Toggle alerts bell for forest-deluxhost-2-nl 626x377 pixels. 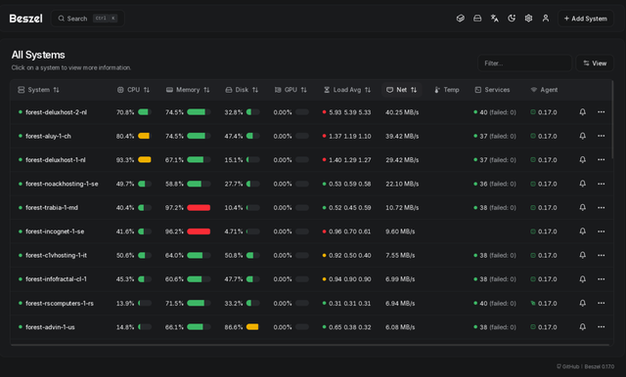pyautogui.click(x=583, y=112)
